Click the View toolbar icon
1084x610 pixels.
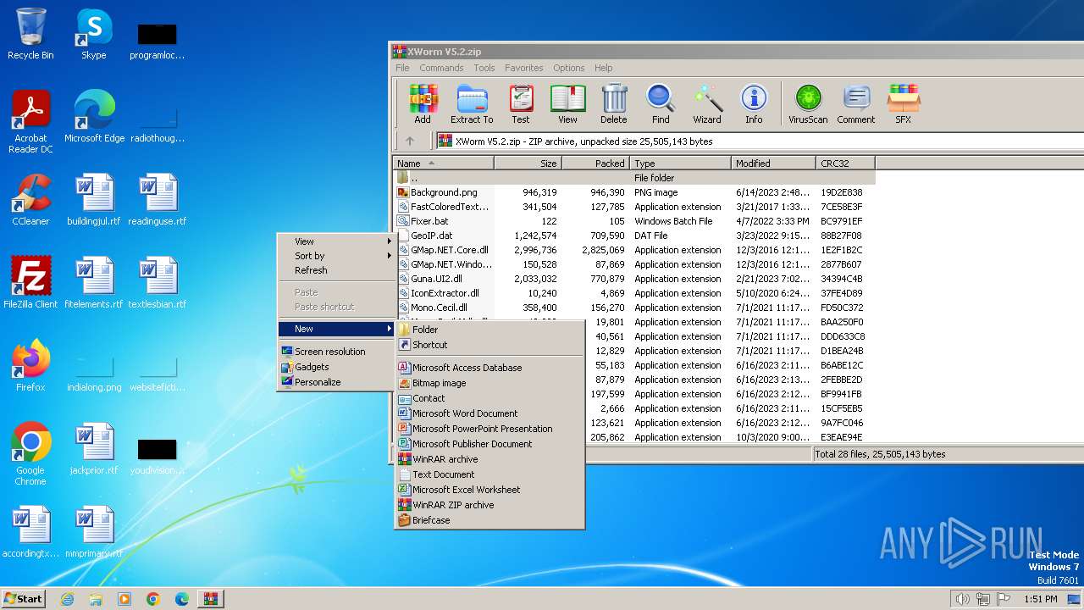pyautogui.click(x=567, y=104)
